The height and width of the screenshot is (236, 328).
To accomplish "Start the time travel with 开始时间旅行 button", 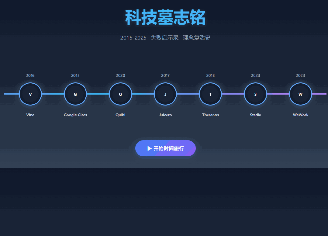I will 165,148.
